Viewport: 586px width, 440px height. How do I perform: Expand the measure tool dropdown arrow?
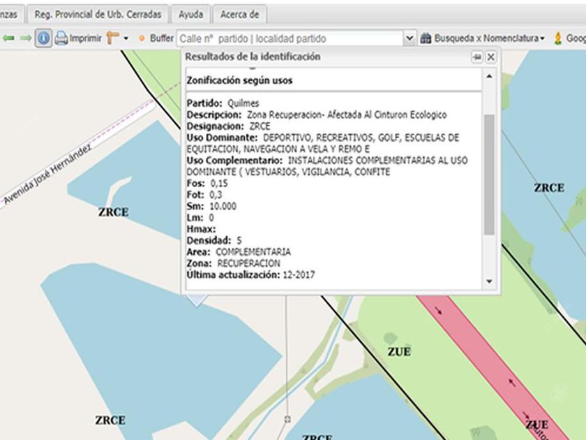coord(126,39)
